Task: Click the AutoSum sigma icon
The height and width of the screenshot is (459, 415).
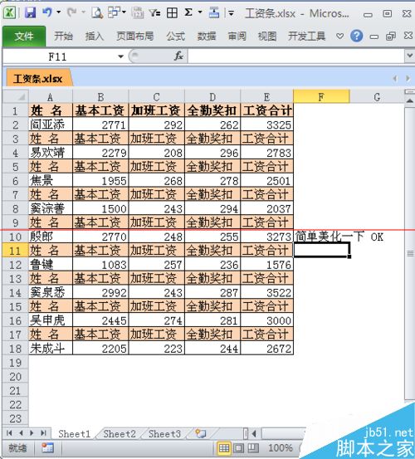Action: tap(188, 12)
